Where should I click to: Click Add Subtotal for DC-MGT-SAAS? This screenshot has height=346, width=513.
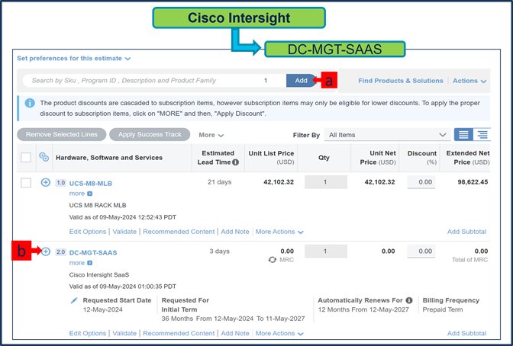tap(466, 333)
